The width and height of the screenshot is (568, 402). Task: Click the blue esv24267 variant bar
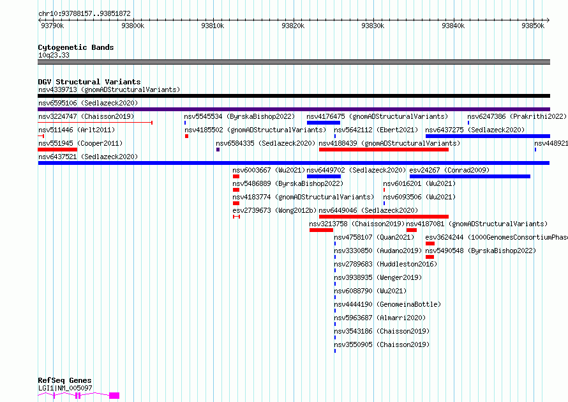(470, 176)
